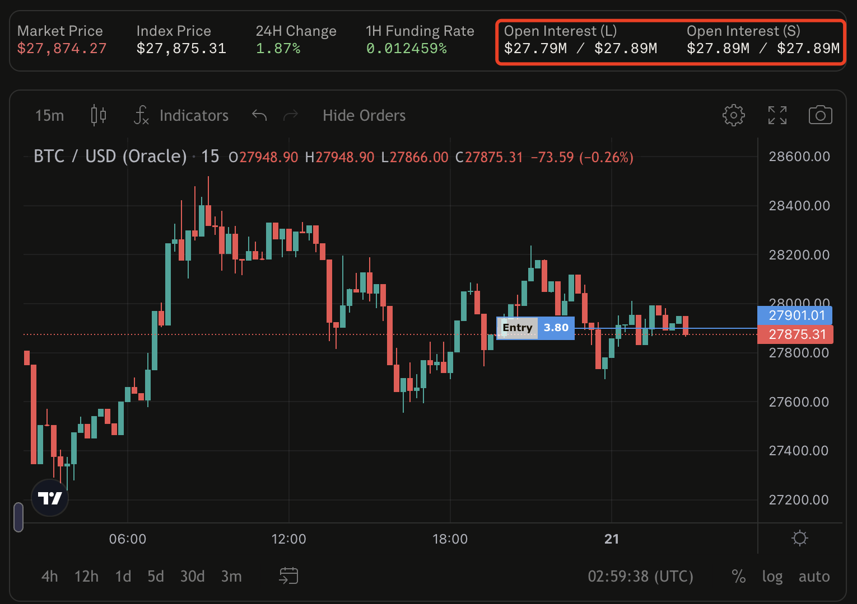Open the candlestick chart style selector

coord(99,115)
